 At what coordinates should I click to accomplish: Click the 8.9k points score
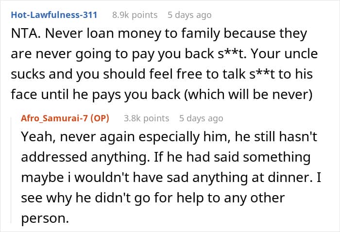point(135,15)
